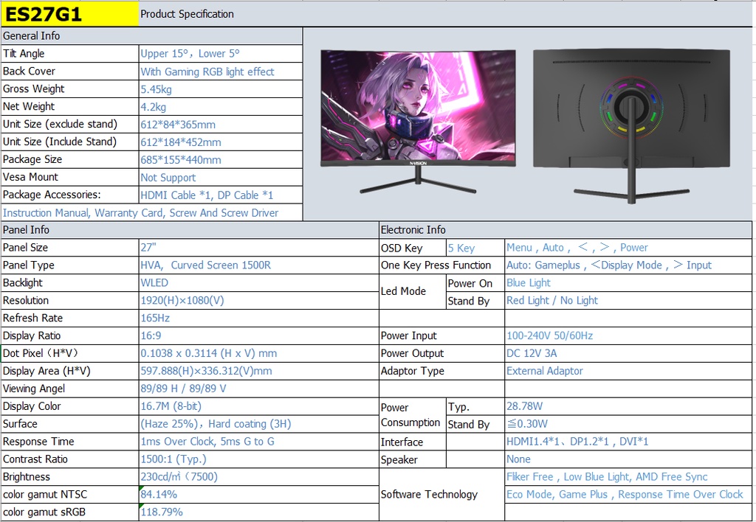Select the 0.1038 x 0.3114 dot pixel cell

tap(259, 353)
